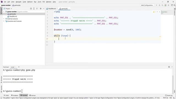Image resolution: width=176 pixels, height=99 pixels.
Task: Open the Terminal tool window button
Action: coord(24,95)
